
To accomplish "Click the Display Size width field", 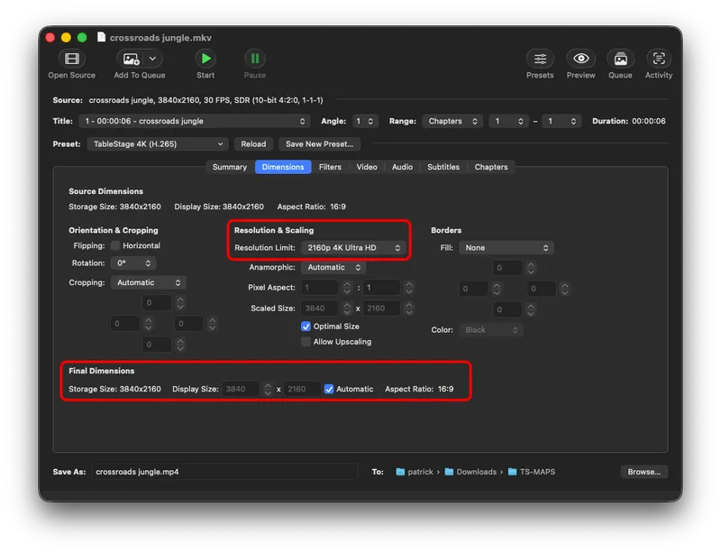I will [x=241, y=389].
